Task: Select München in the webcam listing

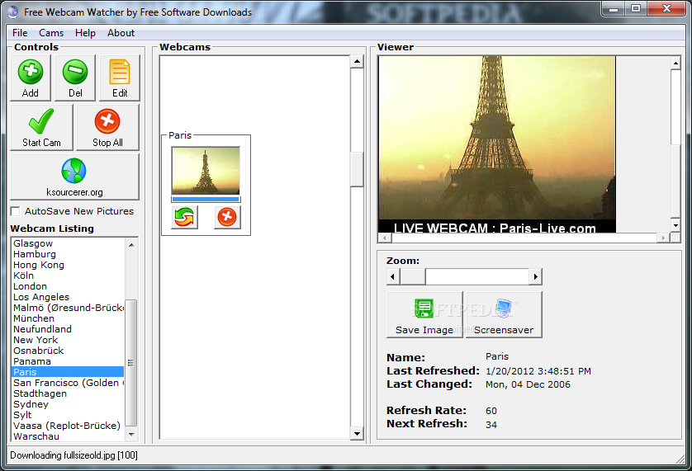Action: click(x=68, y=318)
